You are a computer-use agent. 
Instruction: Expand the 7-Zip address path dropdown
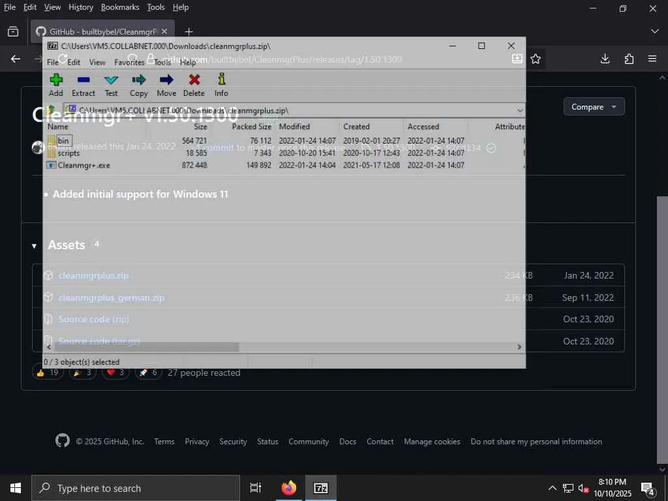click(520, 110)
